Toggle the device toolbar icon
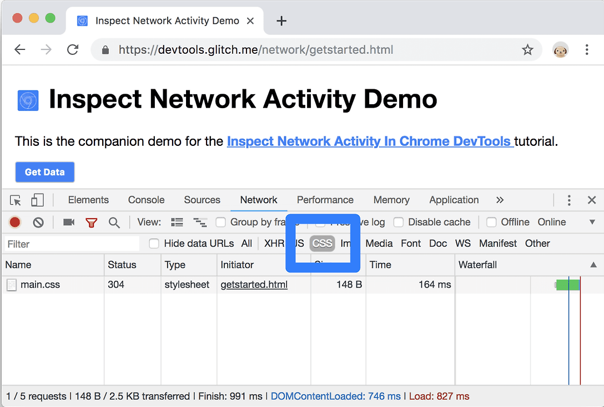Image resolution: width=604 pixels, height=407 pixels. click(x=37, y=200)
